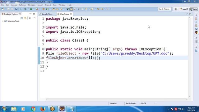This screenshot has height=112, width=199.
Task: Click the Open Task folder icon
Action: (x=57, y=9)
